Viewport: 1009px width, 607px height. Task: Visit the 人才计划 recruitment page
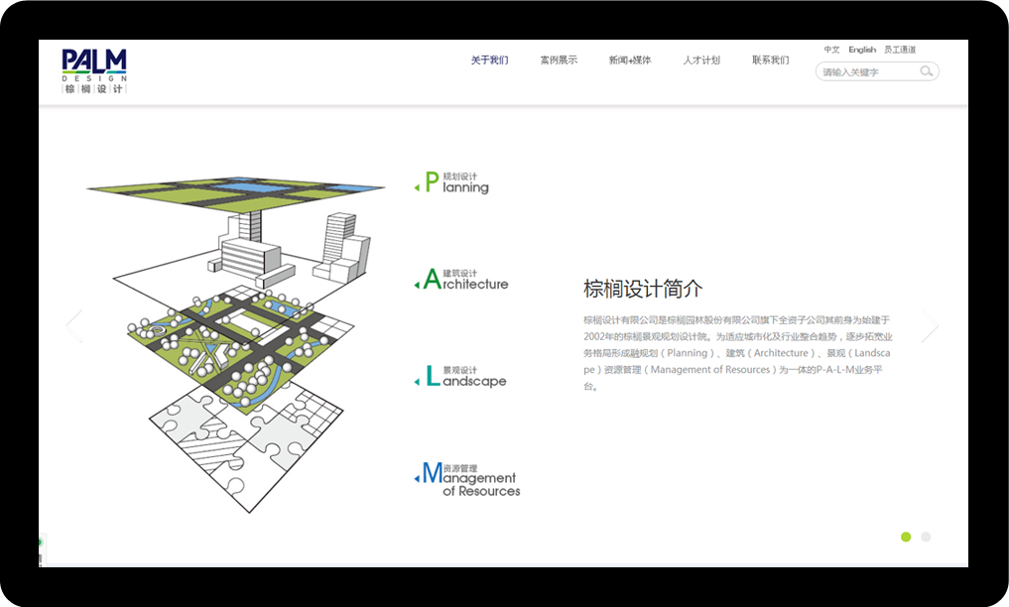pyautogui.click(x=700, y=60)
